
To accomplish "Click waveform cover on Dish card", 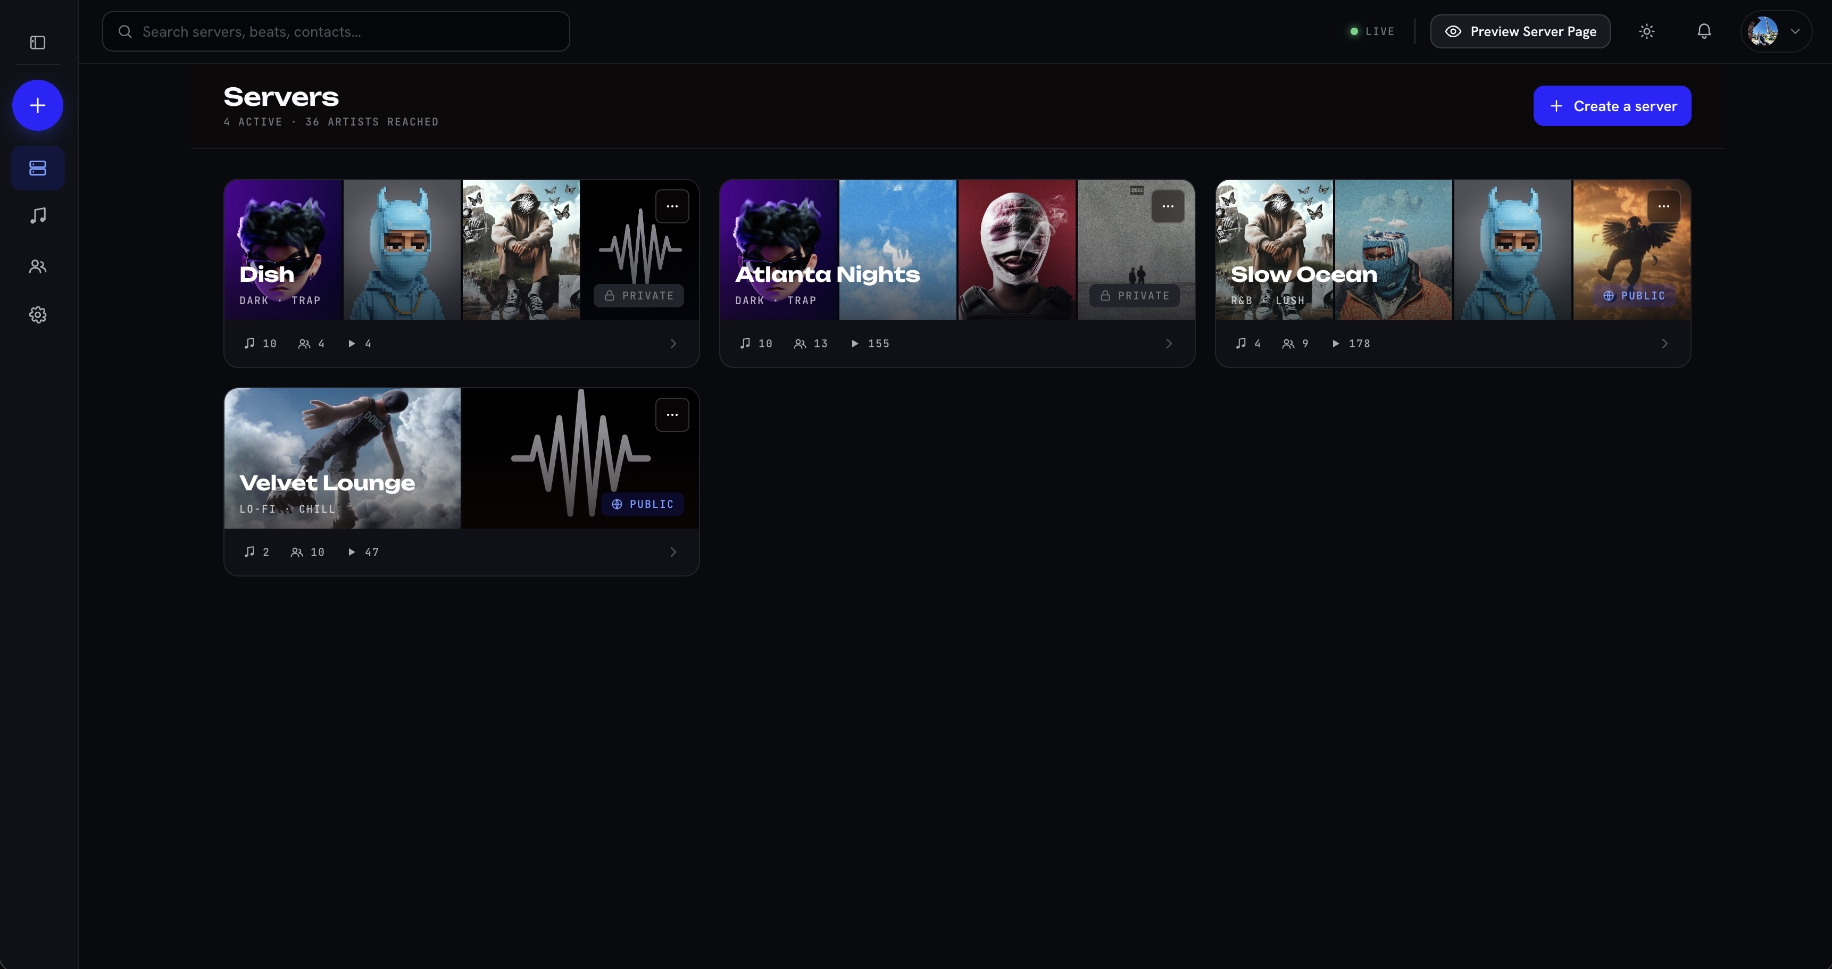I will (x=640, y=249).
